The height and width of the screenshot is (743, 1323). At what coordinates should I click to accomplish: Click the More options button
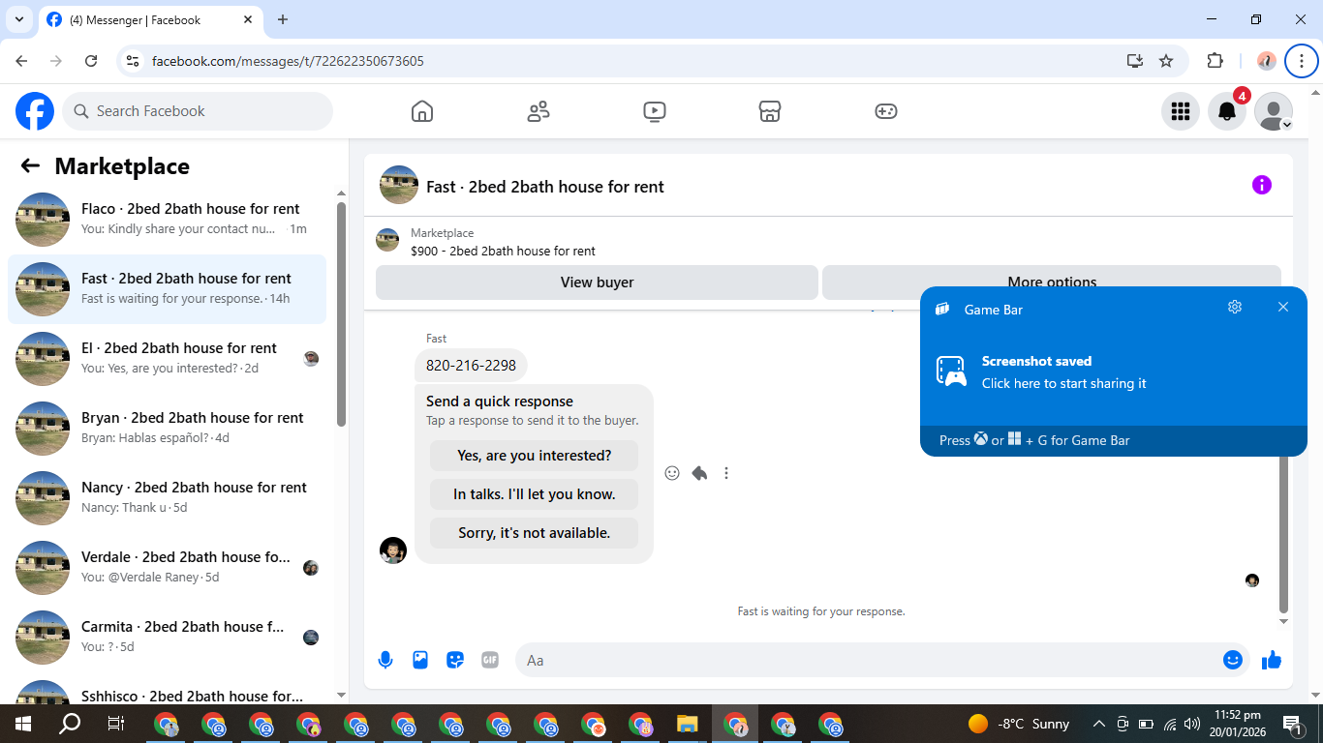tap(1052, 282)
